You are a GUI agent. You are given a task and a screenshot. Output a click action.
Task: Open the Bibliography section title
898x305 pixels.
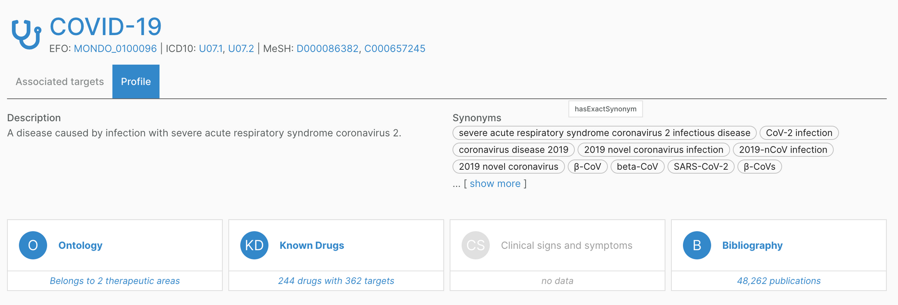[x=752, y=245]
